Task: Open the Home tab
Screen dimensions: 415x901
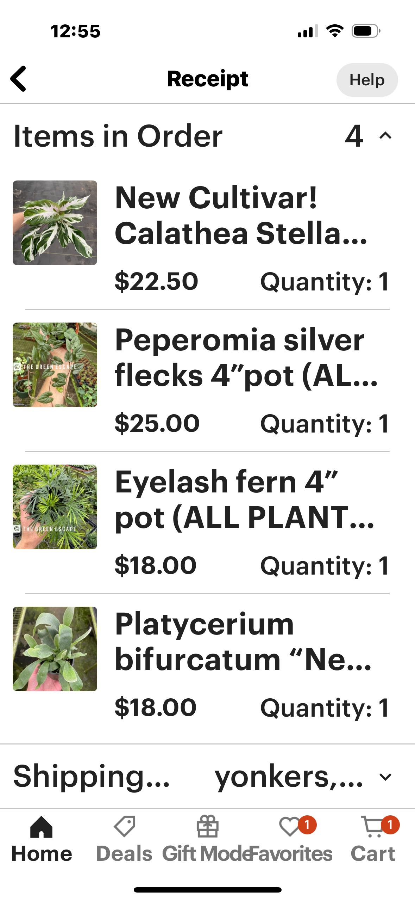Action: 42,827
